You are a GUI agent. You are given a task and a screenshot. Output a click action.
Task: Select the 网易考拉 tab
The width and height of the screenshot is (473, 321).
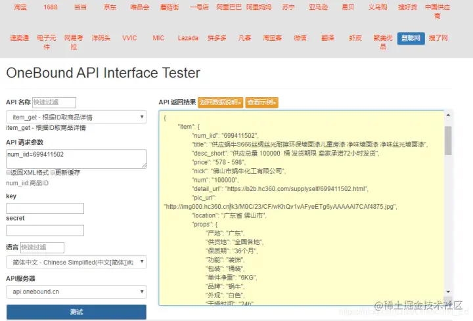point(74,42)
